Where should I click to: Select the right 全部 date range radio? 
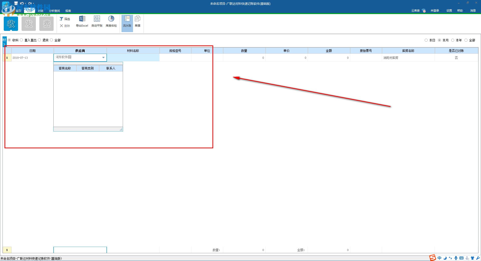pos(466,40)
